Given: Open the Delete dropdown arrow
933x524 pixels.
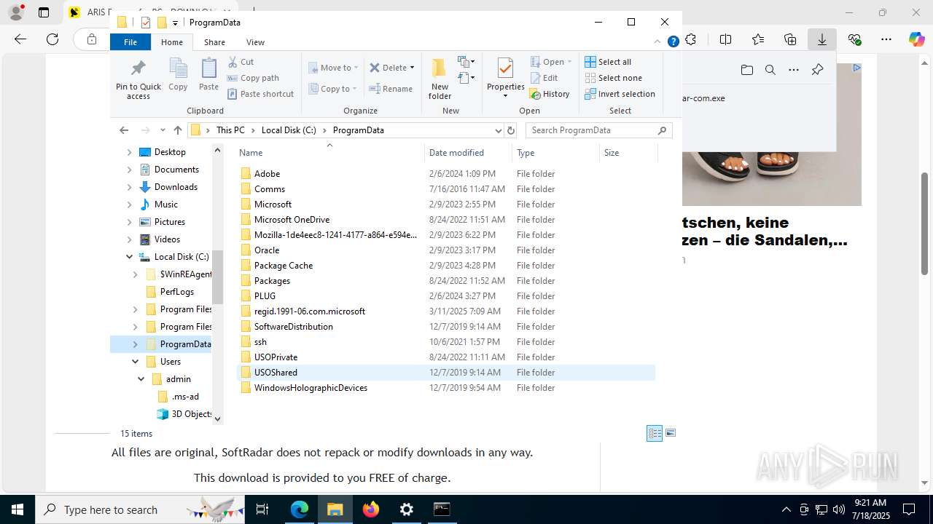Looking at the screenshot, I should tap(412, 68).
